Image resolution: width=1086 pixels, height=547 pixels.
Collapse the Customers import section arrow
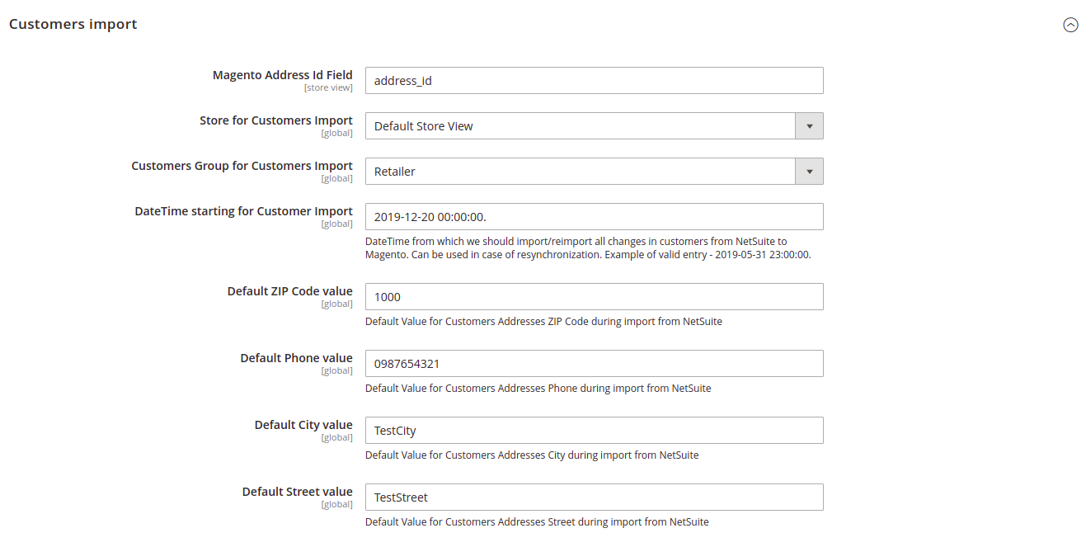coord(1070,25)
